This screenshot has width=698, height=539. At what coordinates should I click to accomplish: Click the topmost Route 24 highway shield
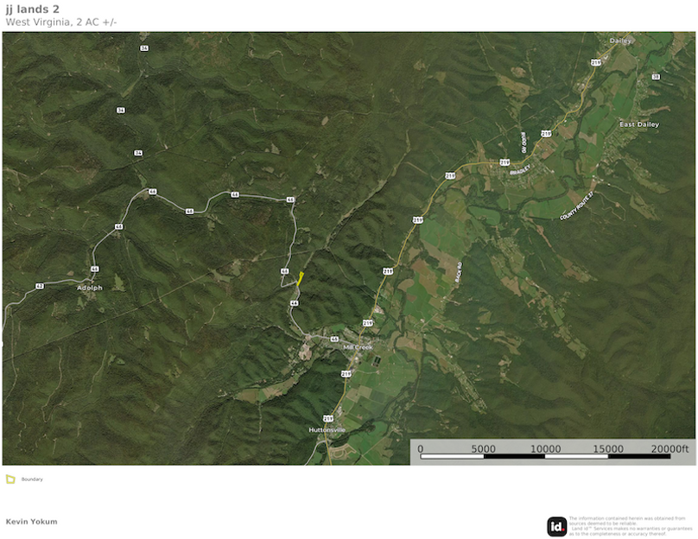pyautogui.click(x=145, y=48)
